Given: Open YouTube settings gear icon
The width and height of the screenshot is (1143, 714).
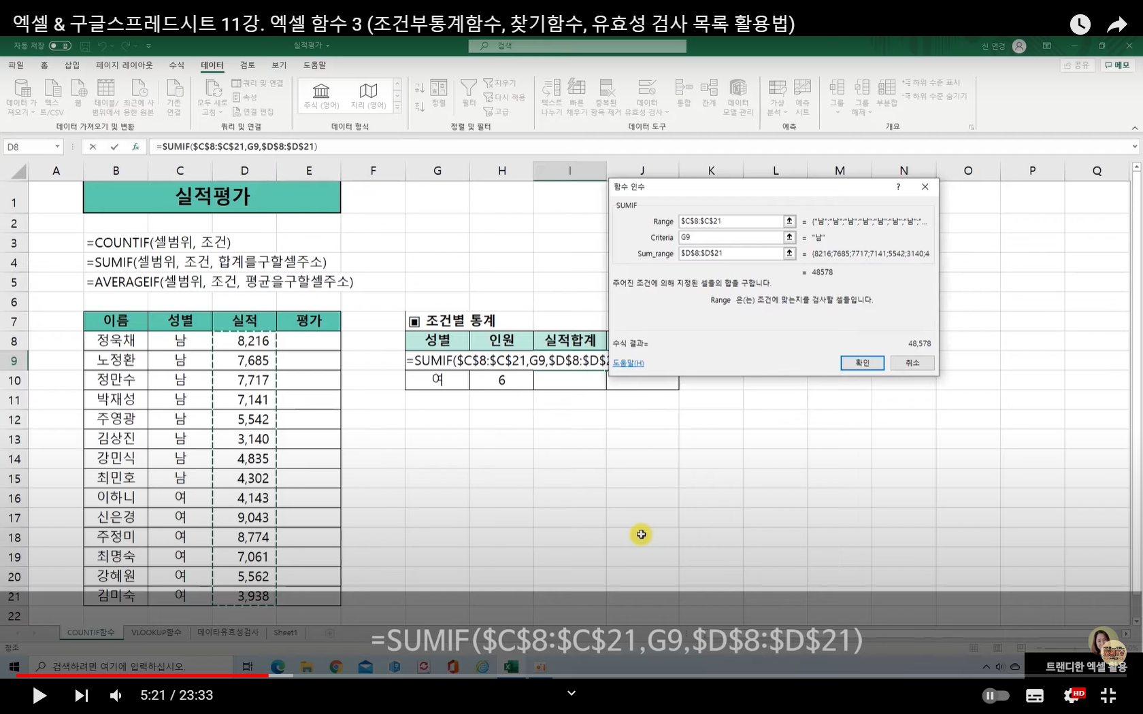Looking at the screenshot, I should pos(1073,695).
